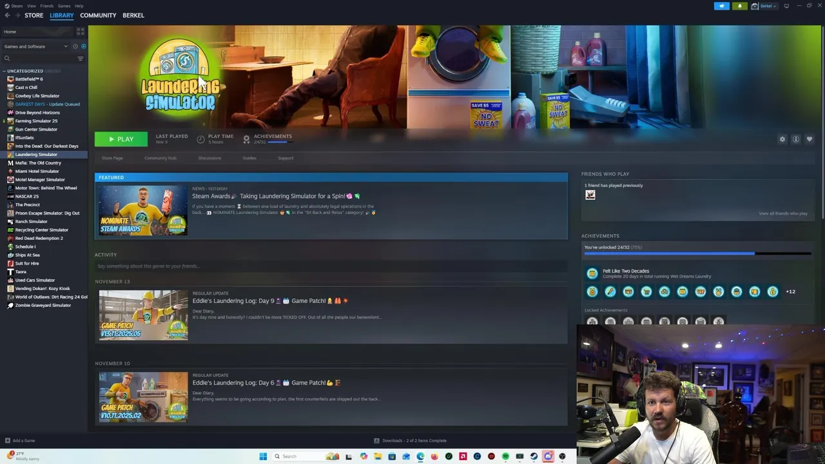
Task: Expand the Games and Software dropdown
Action: (x=35, y=46)
